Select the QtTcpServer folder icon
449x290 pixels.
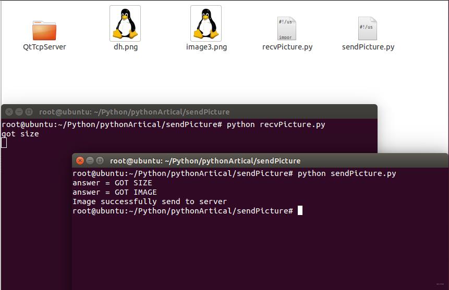(x=44, y=30)
